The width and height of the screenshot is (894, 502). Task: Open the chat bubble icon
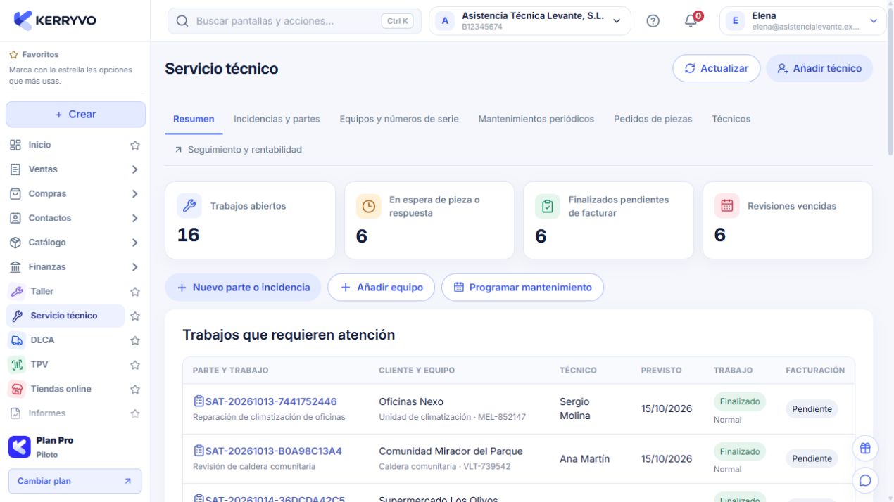click(x=865, y=481)
